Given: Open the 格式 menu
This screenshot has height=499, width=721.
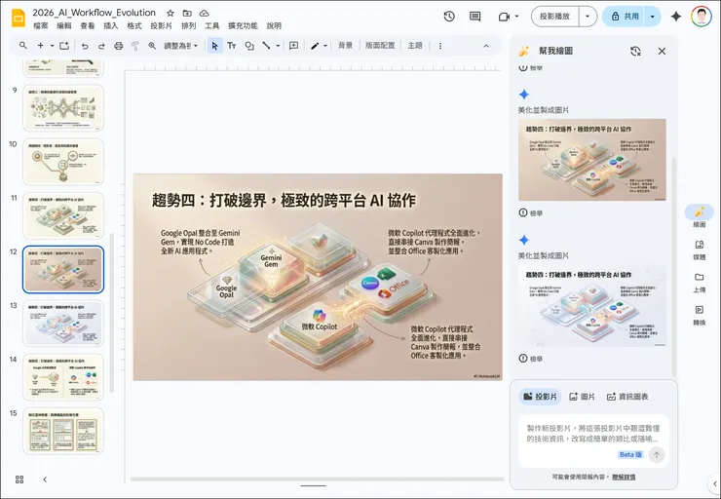Looking at the screenshot, I should point(133,25).
